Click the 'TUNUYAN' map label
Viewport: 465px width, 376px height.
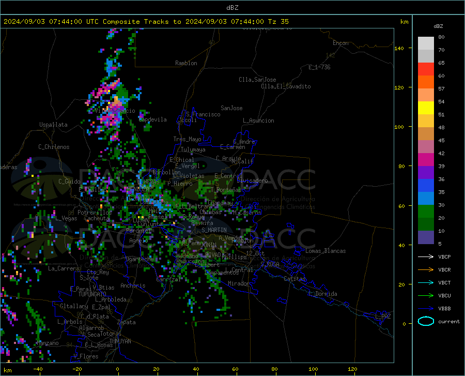pyautogui.click(x=120, y=341)
